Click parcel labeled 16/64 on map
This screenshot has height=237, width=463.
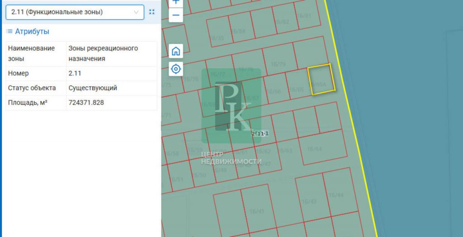[314, 149]
